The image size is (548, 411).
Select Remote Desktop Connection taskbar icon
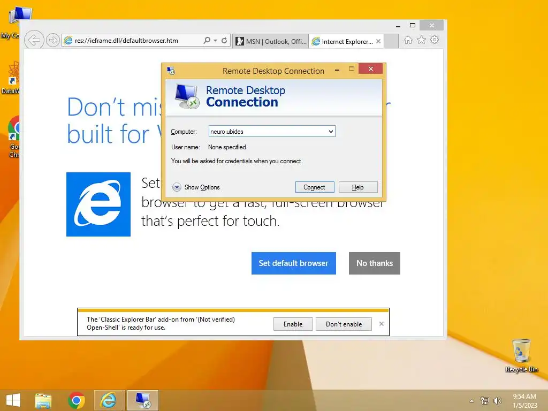143,400
